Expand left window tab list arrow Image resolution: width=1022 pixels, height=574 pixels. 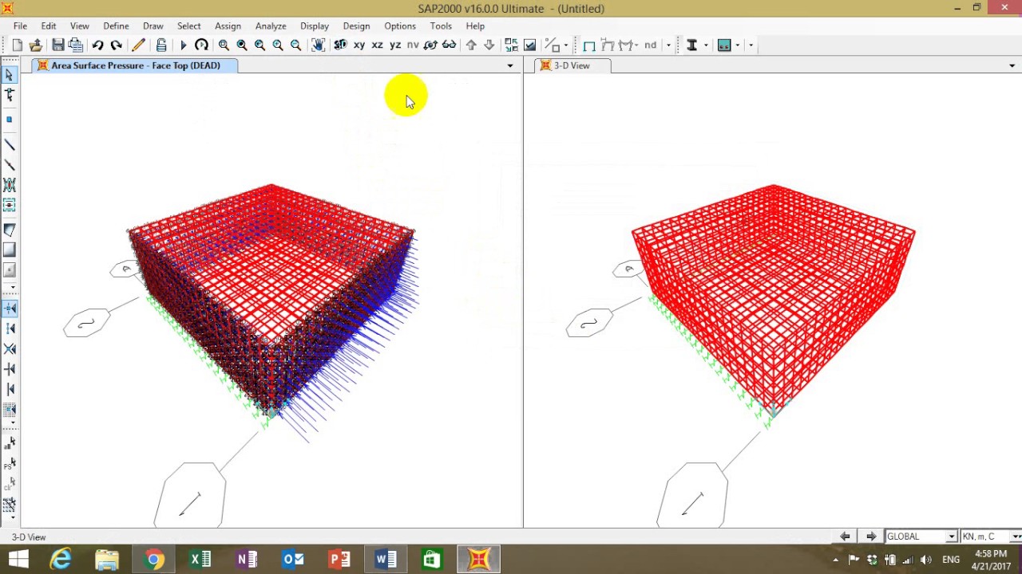click(x=510, y=65)
